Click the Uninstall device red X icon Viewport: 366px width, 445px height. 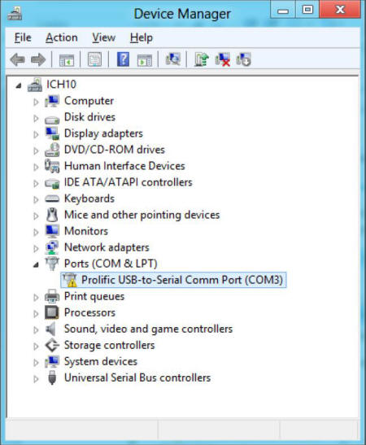[223, 59]
